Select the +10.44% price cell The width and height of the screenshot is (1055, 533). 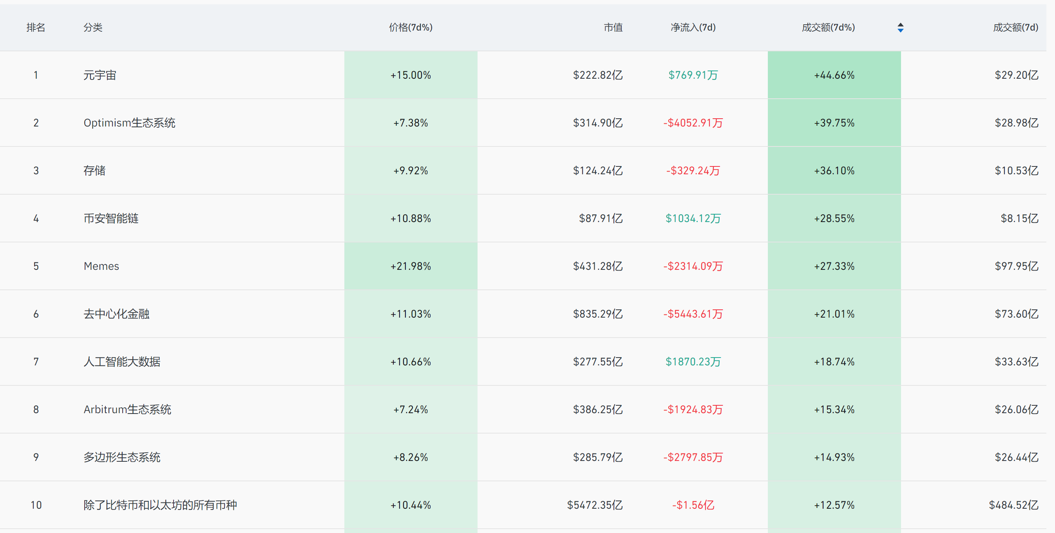(x=411, y=505)
